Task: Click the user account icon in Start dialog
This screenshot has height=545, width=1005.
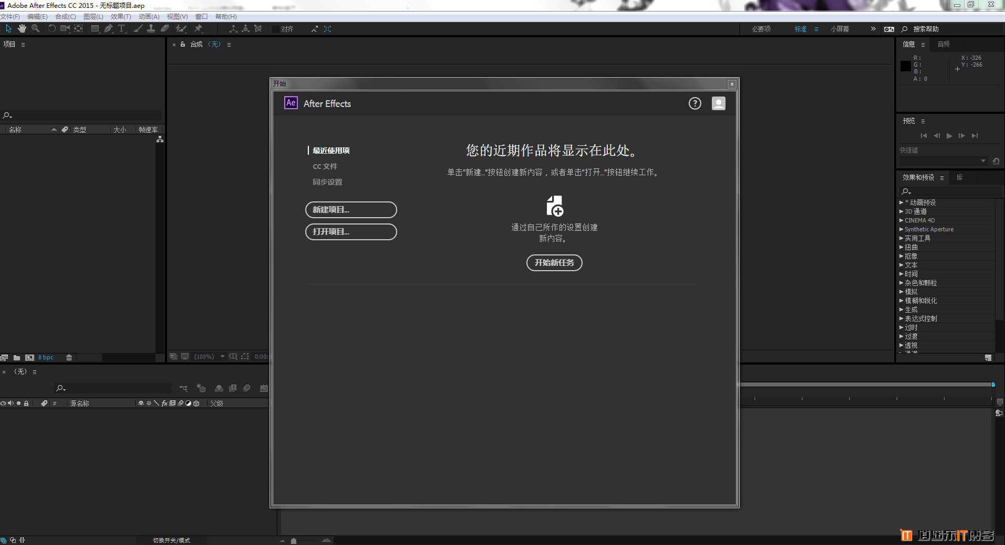Action: tap(719, 103)
